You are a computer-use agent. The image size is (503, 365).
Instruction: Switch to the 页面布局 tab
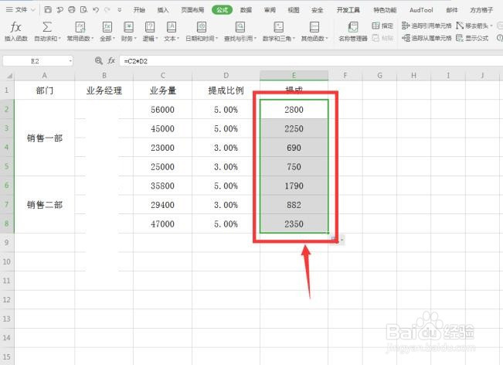pyautogui.click(x=192, y=10)
